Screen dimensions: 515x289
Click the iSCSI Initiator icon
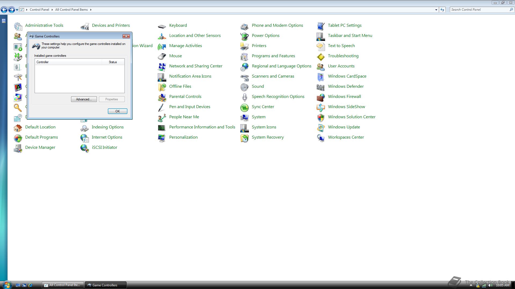(x=85, y=148)
